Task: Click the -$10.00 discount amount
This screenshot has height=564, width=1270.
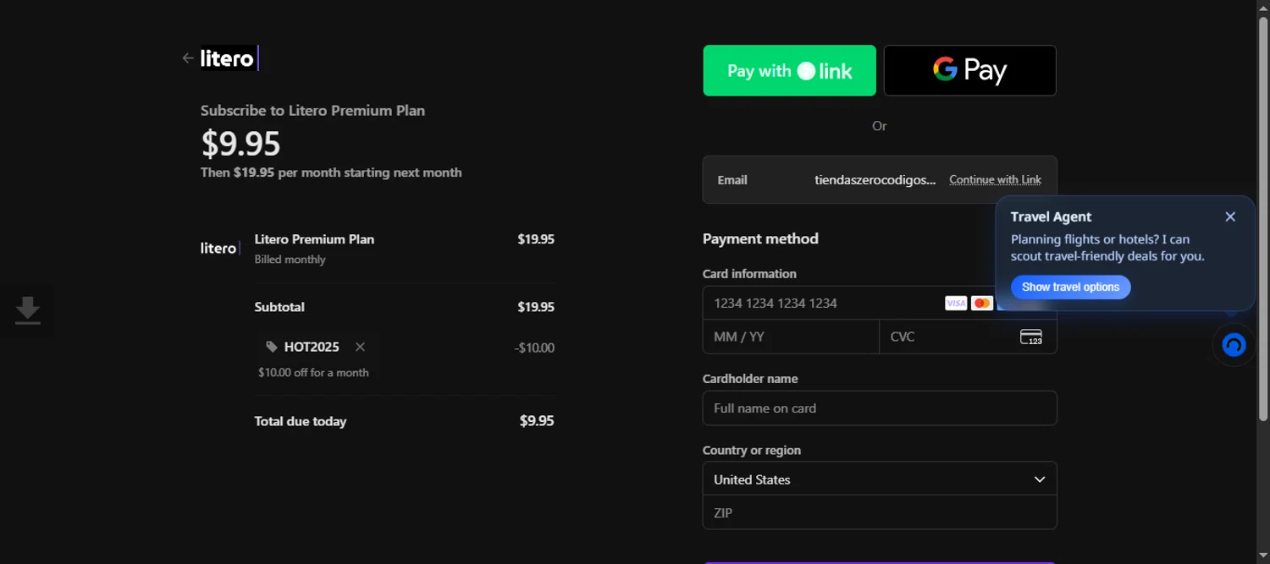Action: coord(534,348)
